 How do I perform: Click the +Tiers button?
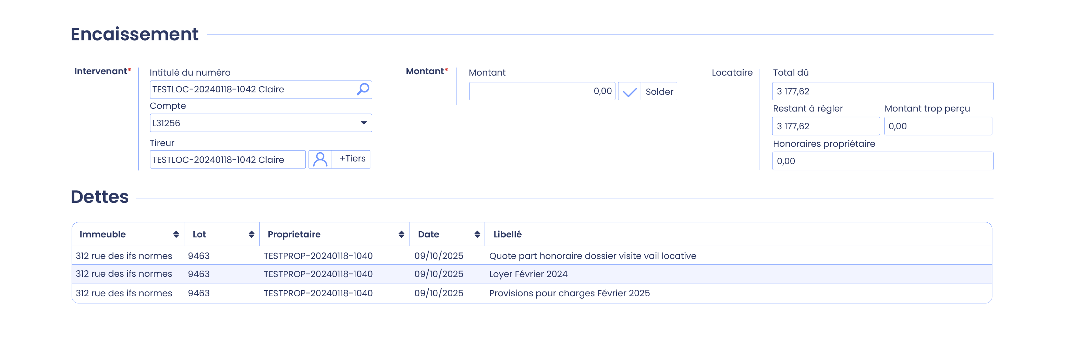pyautogui.click(x=352, y=159)
